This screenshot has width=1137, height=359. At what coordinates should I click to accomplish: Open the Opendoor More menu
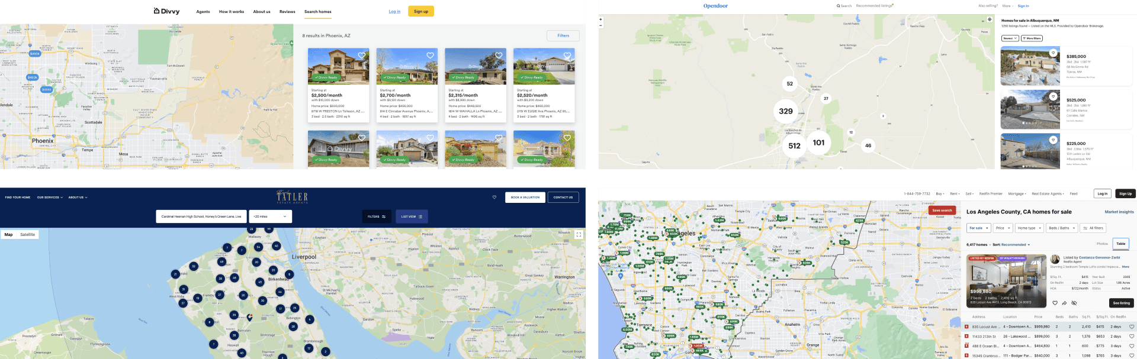1007,6
